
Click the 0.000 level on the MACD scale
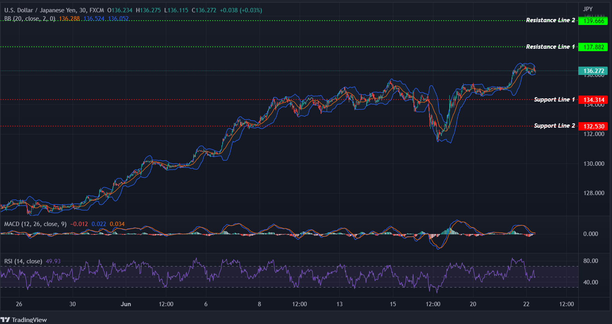pos(591,234)
